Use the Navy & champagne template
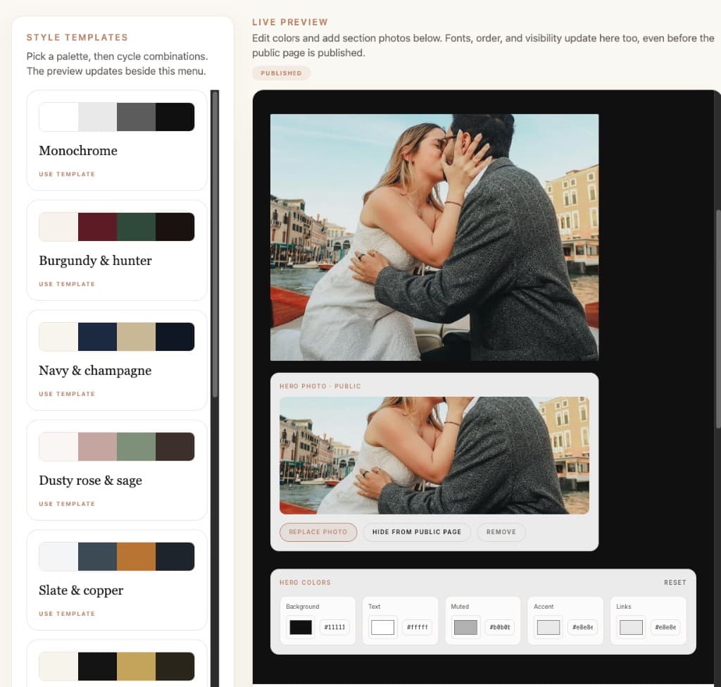Image resolution: width=721 pixels, height=687 pixels. [67, 394]
